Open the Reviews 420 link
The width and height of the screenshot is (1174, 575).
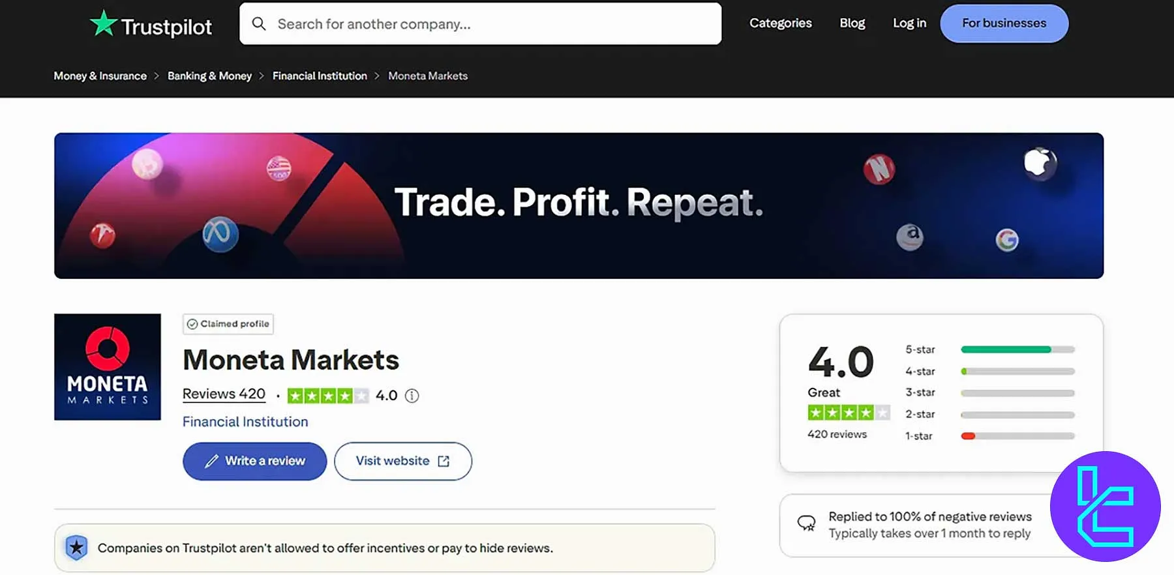224,394
